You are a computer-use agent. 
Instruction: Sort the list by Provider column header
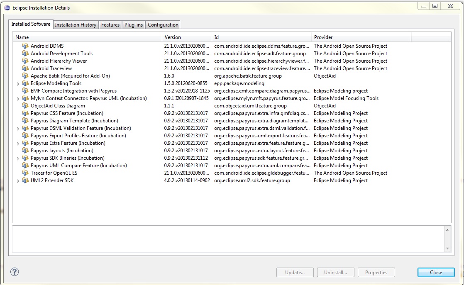[x=361, y=37]
